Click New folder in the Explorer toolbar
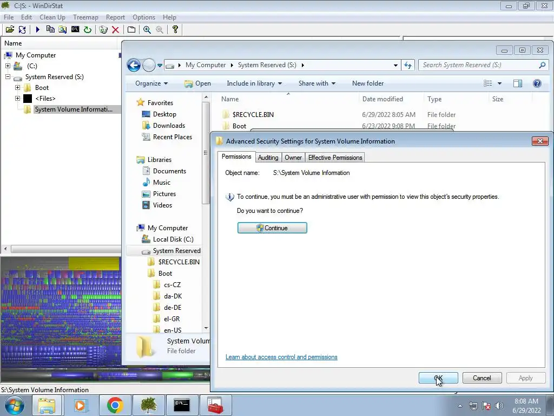 pos(368,83)
